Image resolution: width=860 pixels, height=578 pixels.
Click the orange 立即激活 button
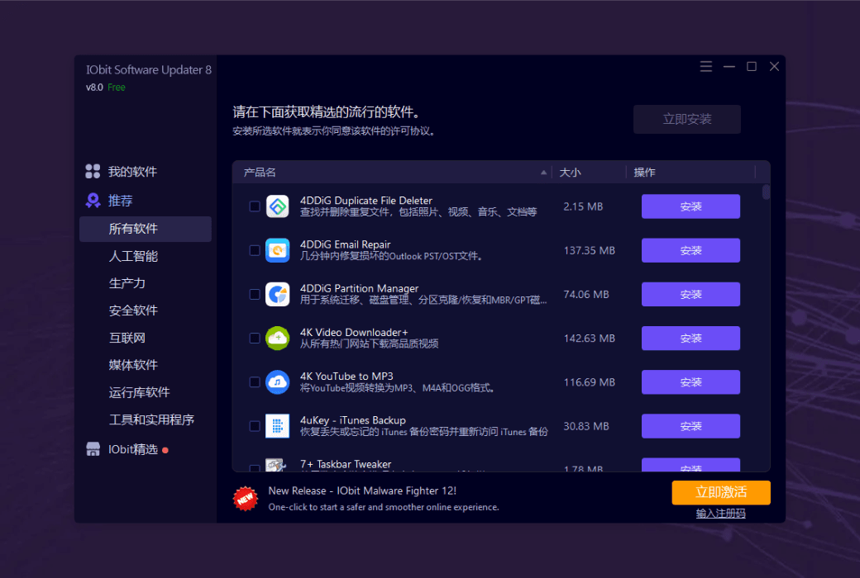(x=721, y=492)
